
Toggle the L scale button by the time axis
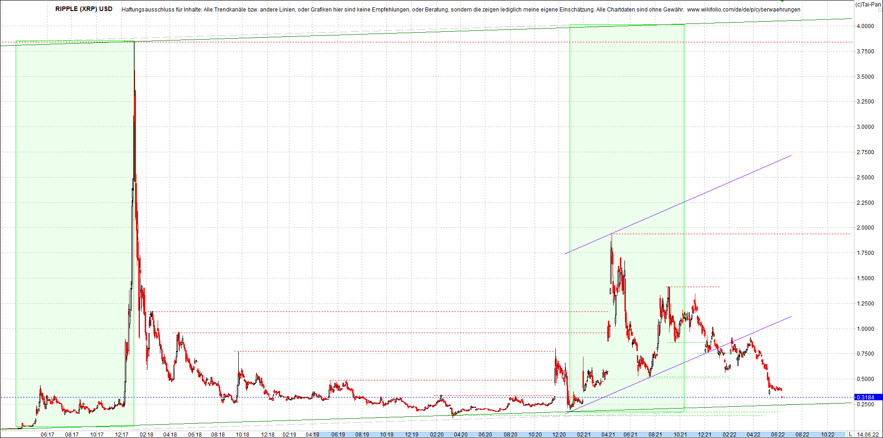point(850,434)
